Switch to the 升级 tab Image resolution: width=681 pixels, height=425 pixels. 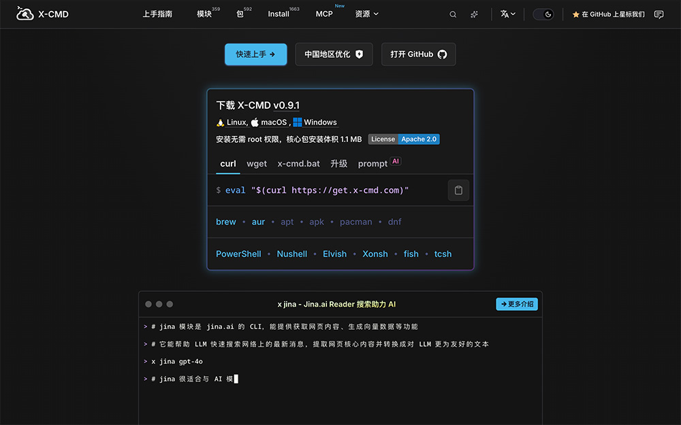coord(338,163)
